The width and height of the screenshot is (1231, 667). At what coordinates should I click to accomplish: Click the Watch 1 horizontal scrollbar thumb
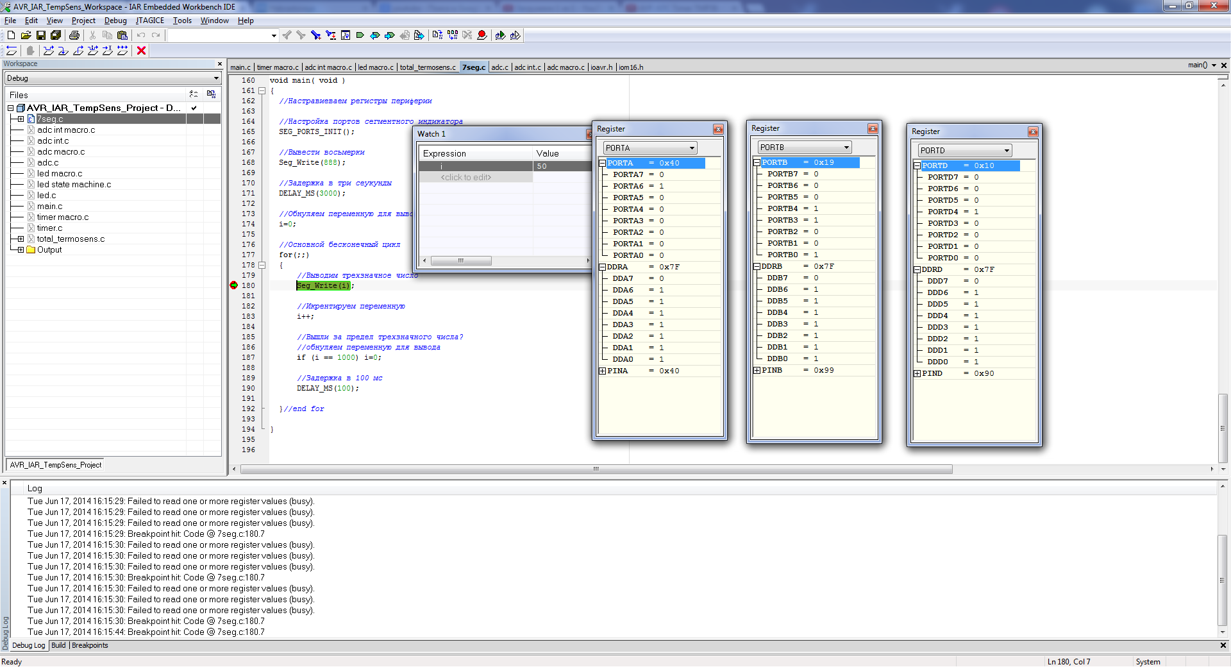461,260
